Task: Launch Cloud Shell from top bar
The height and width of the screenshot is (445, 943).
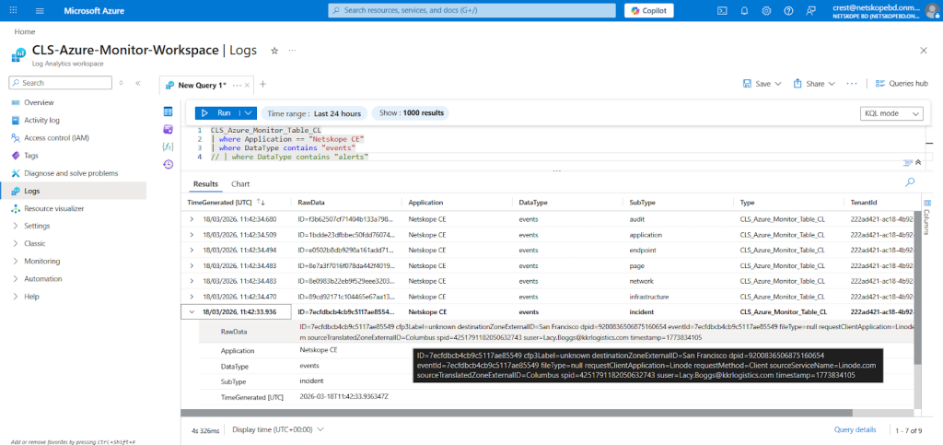Action: pos(722,10)
